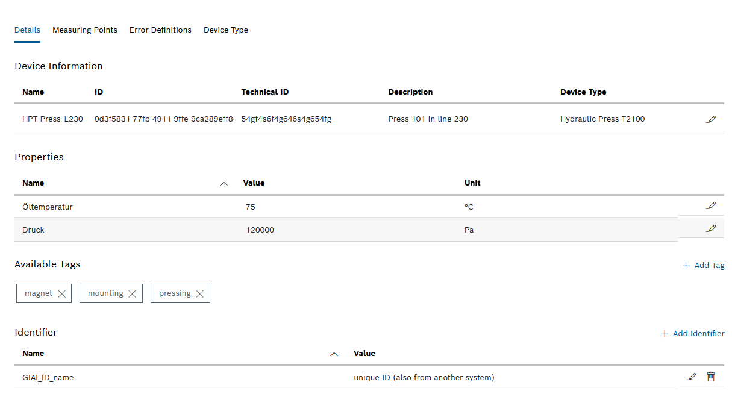The width and height of the screenshot is (732, 397).
Task: Click the Add Identifier link
Action: click(698, 333)
